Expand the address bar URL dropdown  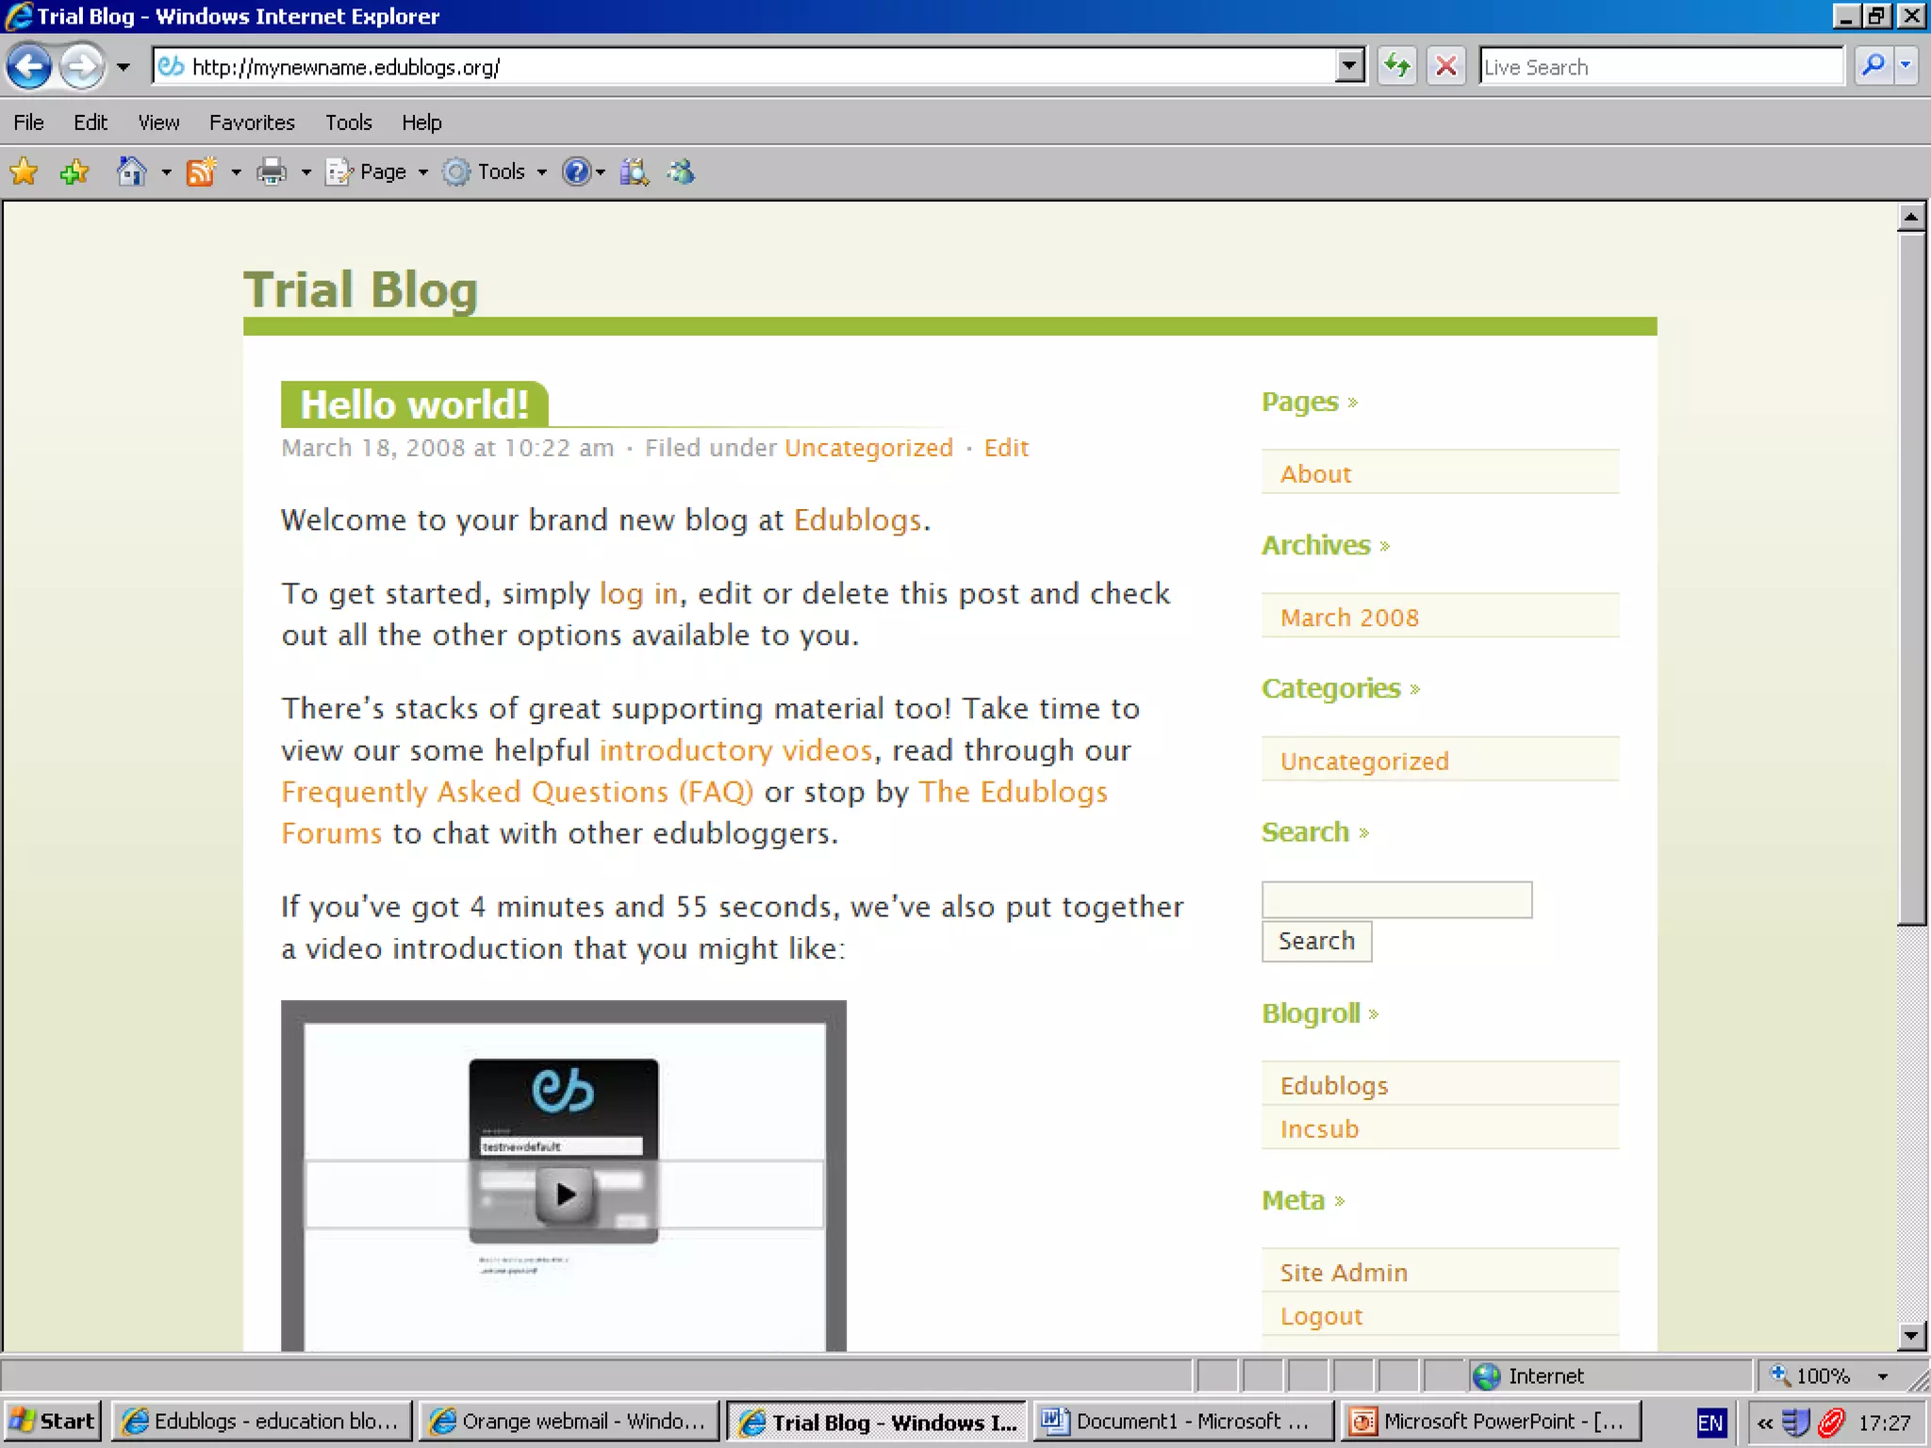click(x=1350, y=67)
